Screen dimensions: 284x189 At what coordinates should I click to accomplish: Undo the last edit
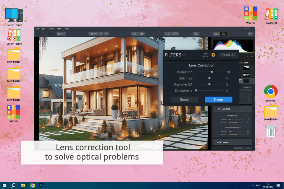168,34
